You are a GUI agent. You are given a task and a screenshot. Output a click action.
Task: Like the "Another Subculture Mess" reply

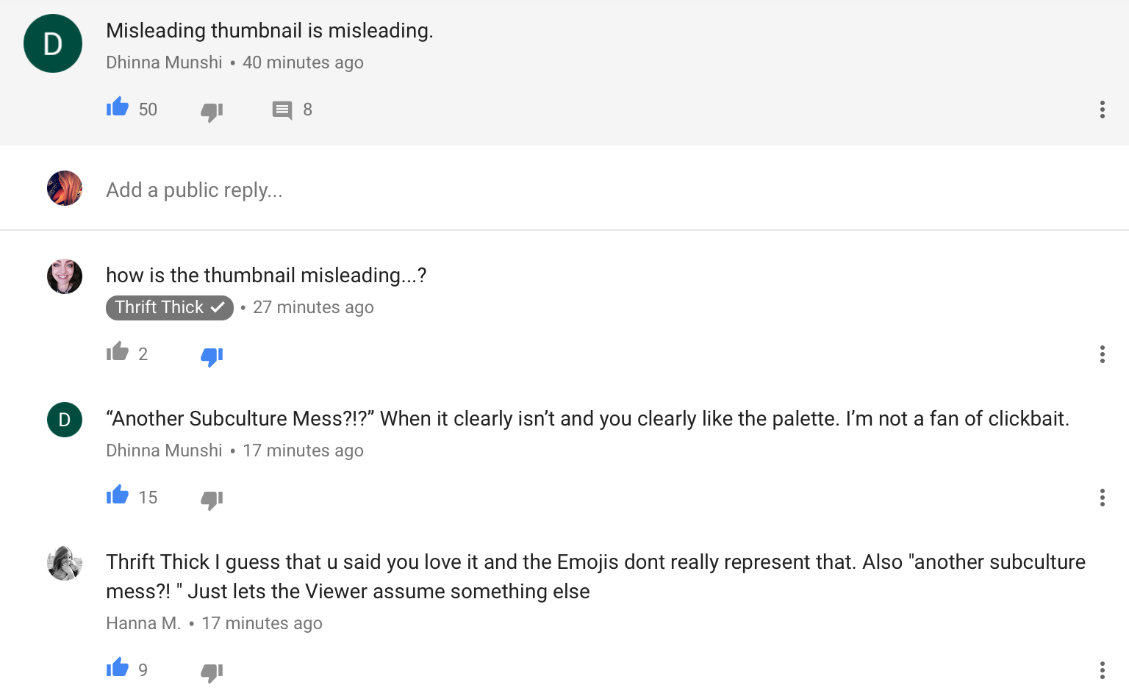click(x=118, y=496)
